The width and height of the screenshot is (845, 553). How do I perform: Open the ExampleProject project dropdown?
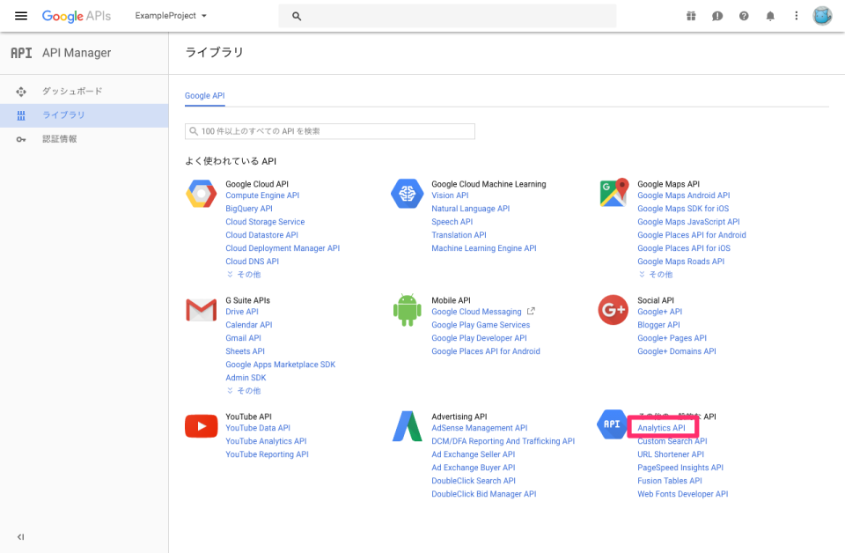pos(167,15)
